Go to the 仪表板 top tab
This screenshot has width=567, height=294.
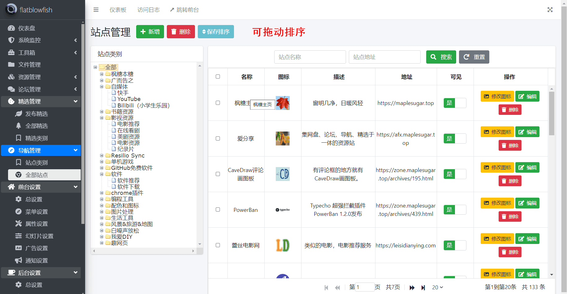[118, 10]
